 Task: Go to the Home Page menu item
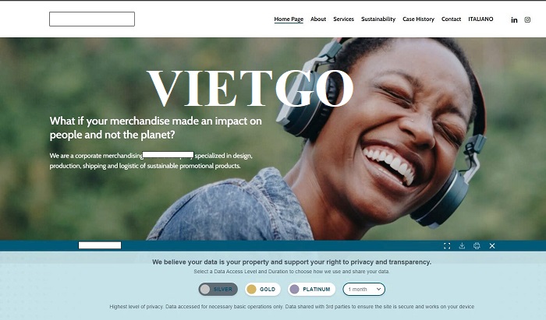[x=289, y=19]
